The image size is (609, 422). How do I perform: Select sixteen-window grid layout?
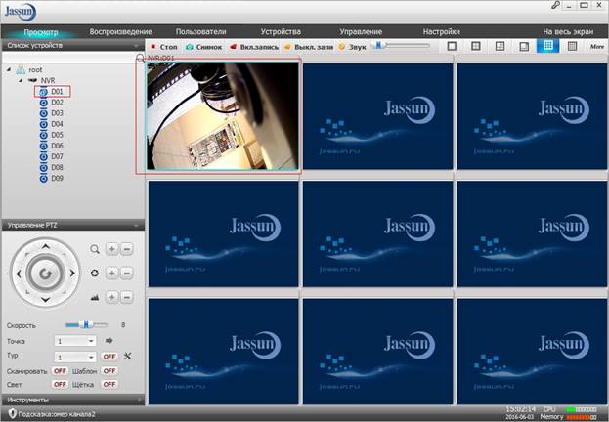point(572,46)
